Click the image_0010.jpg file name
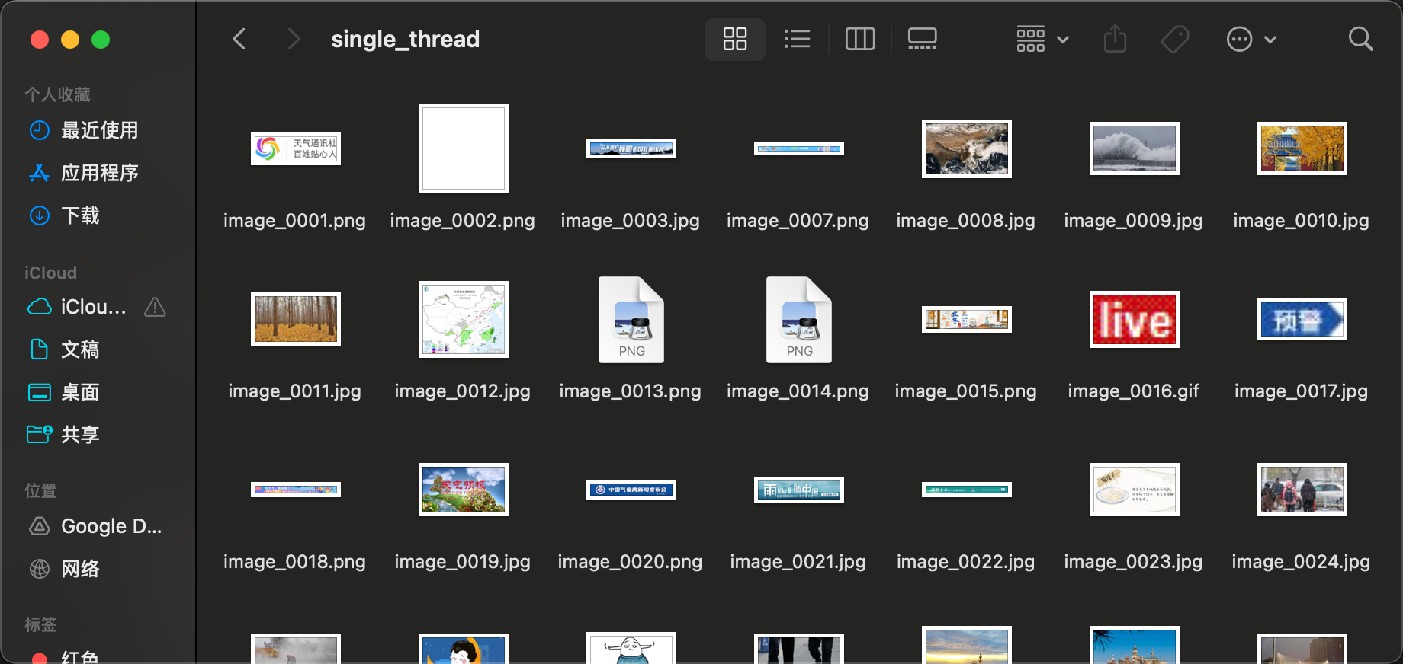This screenshot has height=664, width=1403. [x=1302, y=221]
